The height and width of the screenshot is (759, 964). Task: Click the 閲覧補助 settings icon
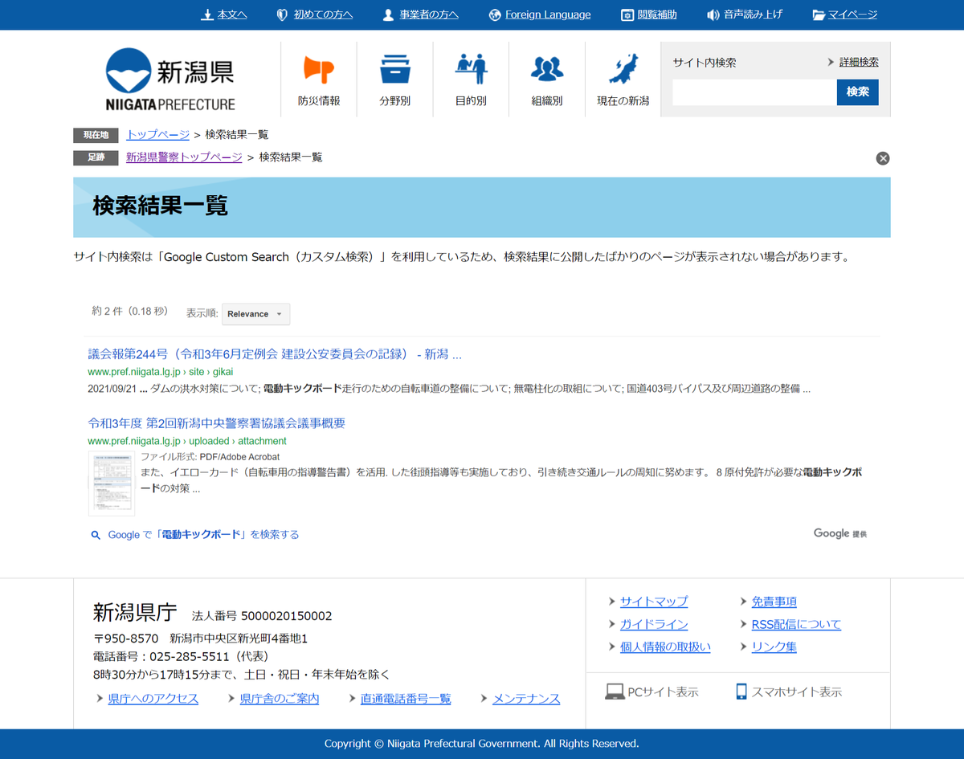coord(627,14)
